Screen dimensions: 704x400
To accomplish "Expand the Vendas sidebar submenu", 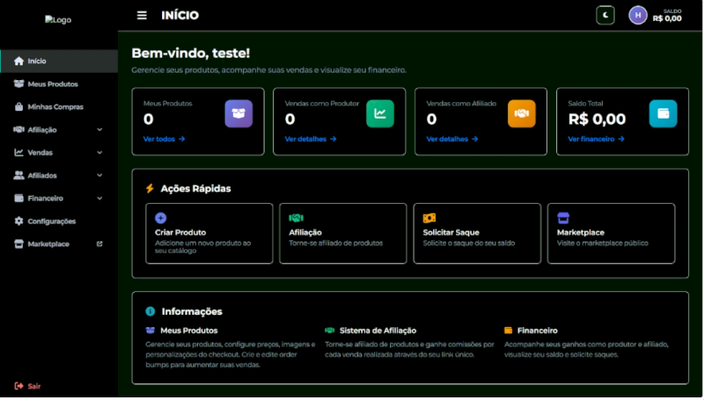I will [99, 153].
